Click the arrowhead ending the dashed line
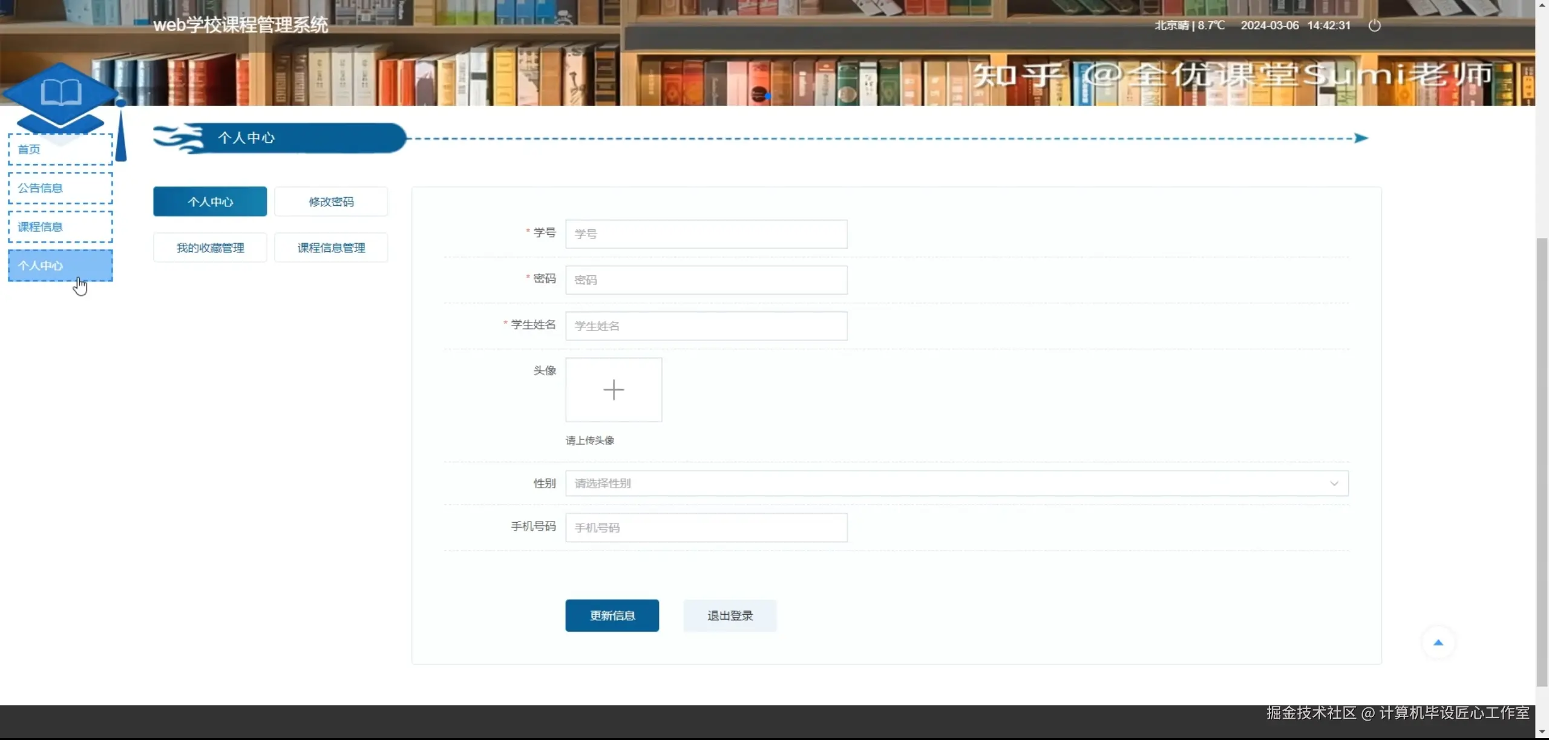 click(x=1361, y=138)
